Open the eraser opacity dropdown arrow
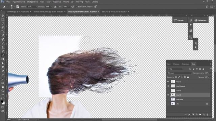216x121 pixels. tap(51, 7)
